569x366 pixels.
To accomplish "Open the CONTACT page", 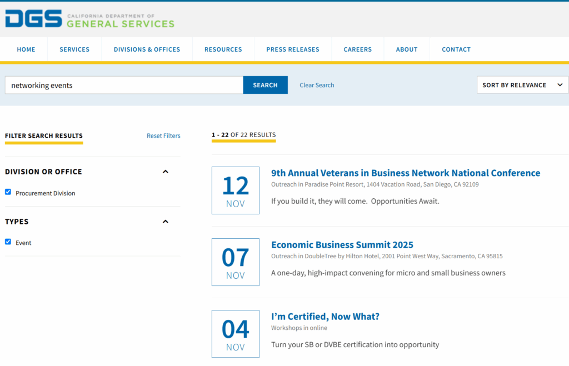I will click(x=456, y=49).
